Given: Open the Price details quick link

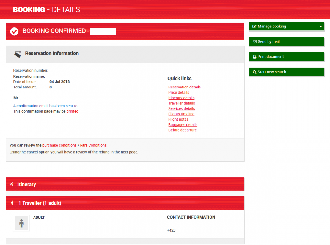Looking at the screenshot, I should [178, 93].
